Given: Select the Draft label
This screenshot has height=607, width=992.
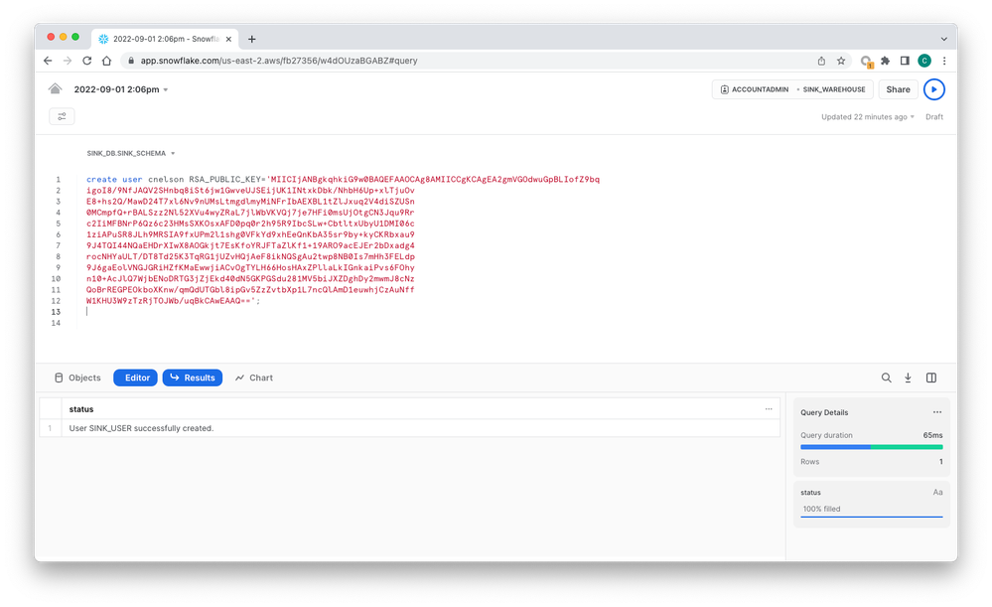Looking at the screenshot, I should click(933, 117).
